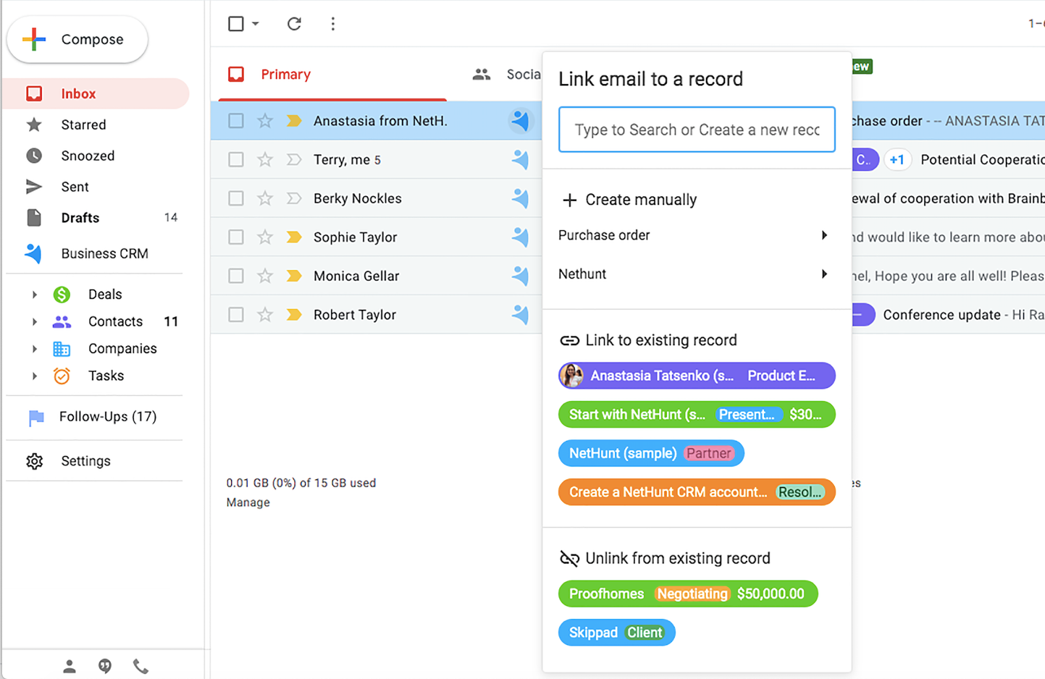Open the select-all dropdown arrow
Viewport: 1045px width, 679px height.
pos(255,24)
